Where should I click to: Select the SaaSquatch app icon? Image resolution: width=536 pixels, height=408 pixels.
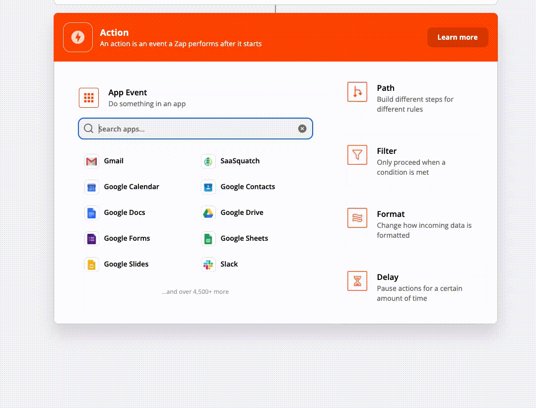[208, 161]
